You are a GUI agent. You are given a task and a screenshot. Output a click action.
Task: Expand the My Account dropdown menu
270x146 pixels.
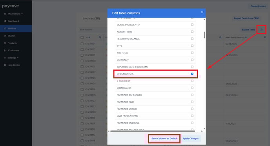(13, 14)
